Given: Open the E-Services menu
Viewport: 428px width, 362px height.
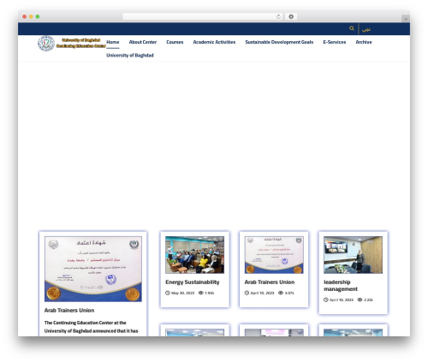Looking at the screenshot, I should [335, 42].
